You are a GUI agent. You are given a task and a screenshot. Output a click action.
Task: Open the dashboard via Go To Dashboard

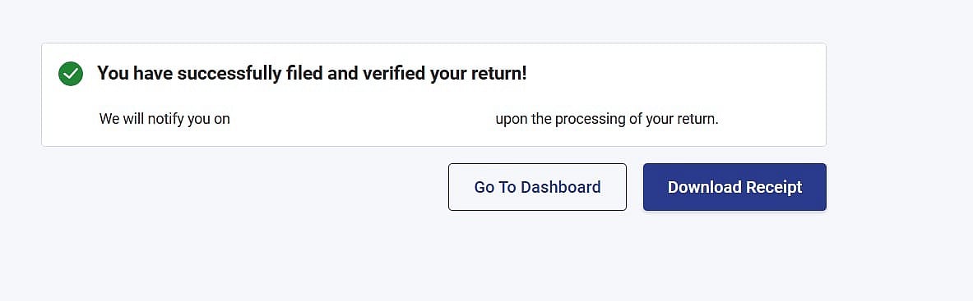(537, 187)
